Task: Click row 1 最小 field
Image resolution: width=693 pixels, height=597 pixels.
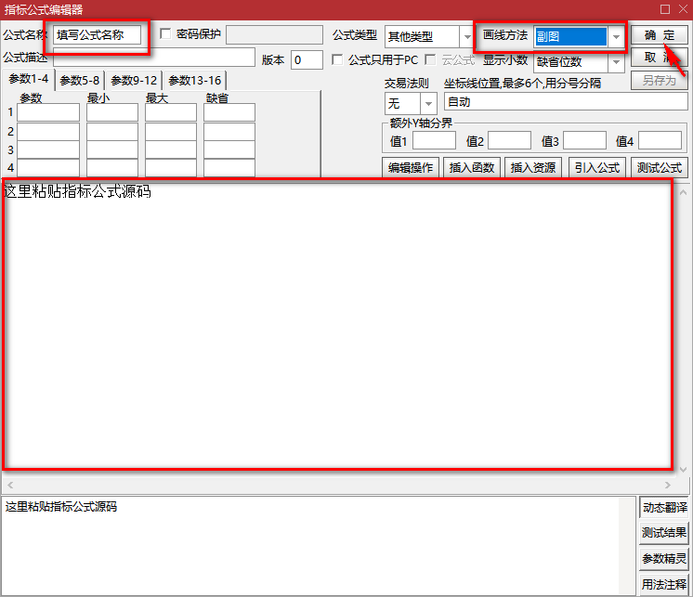Action: tap(112, 112)
